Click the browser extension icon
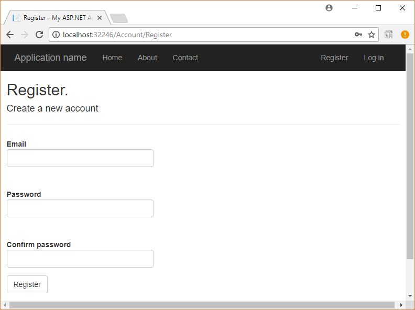The image size is (415, 310). (x=389, y=35)
